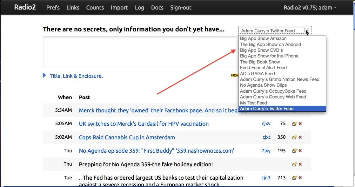Delete the UK Gardasil HPV post

coord(300,124)
